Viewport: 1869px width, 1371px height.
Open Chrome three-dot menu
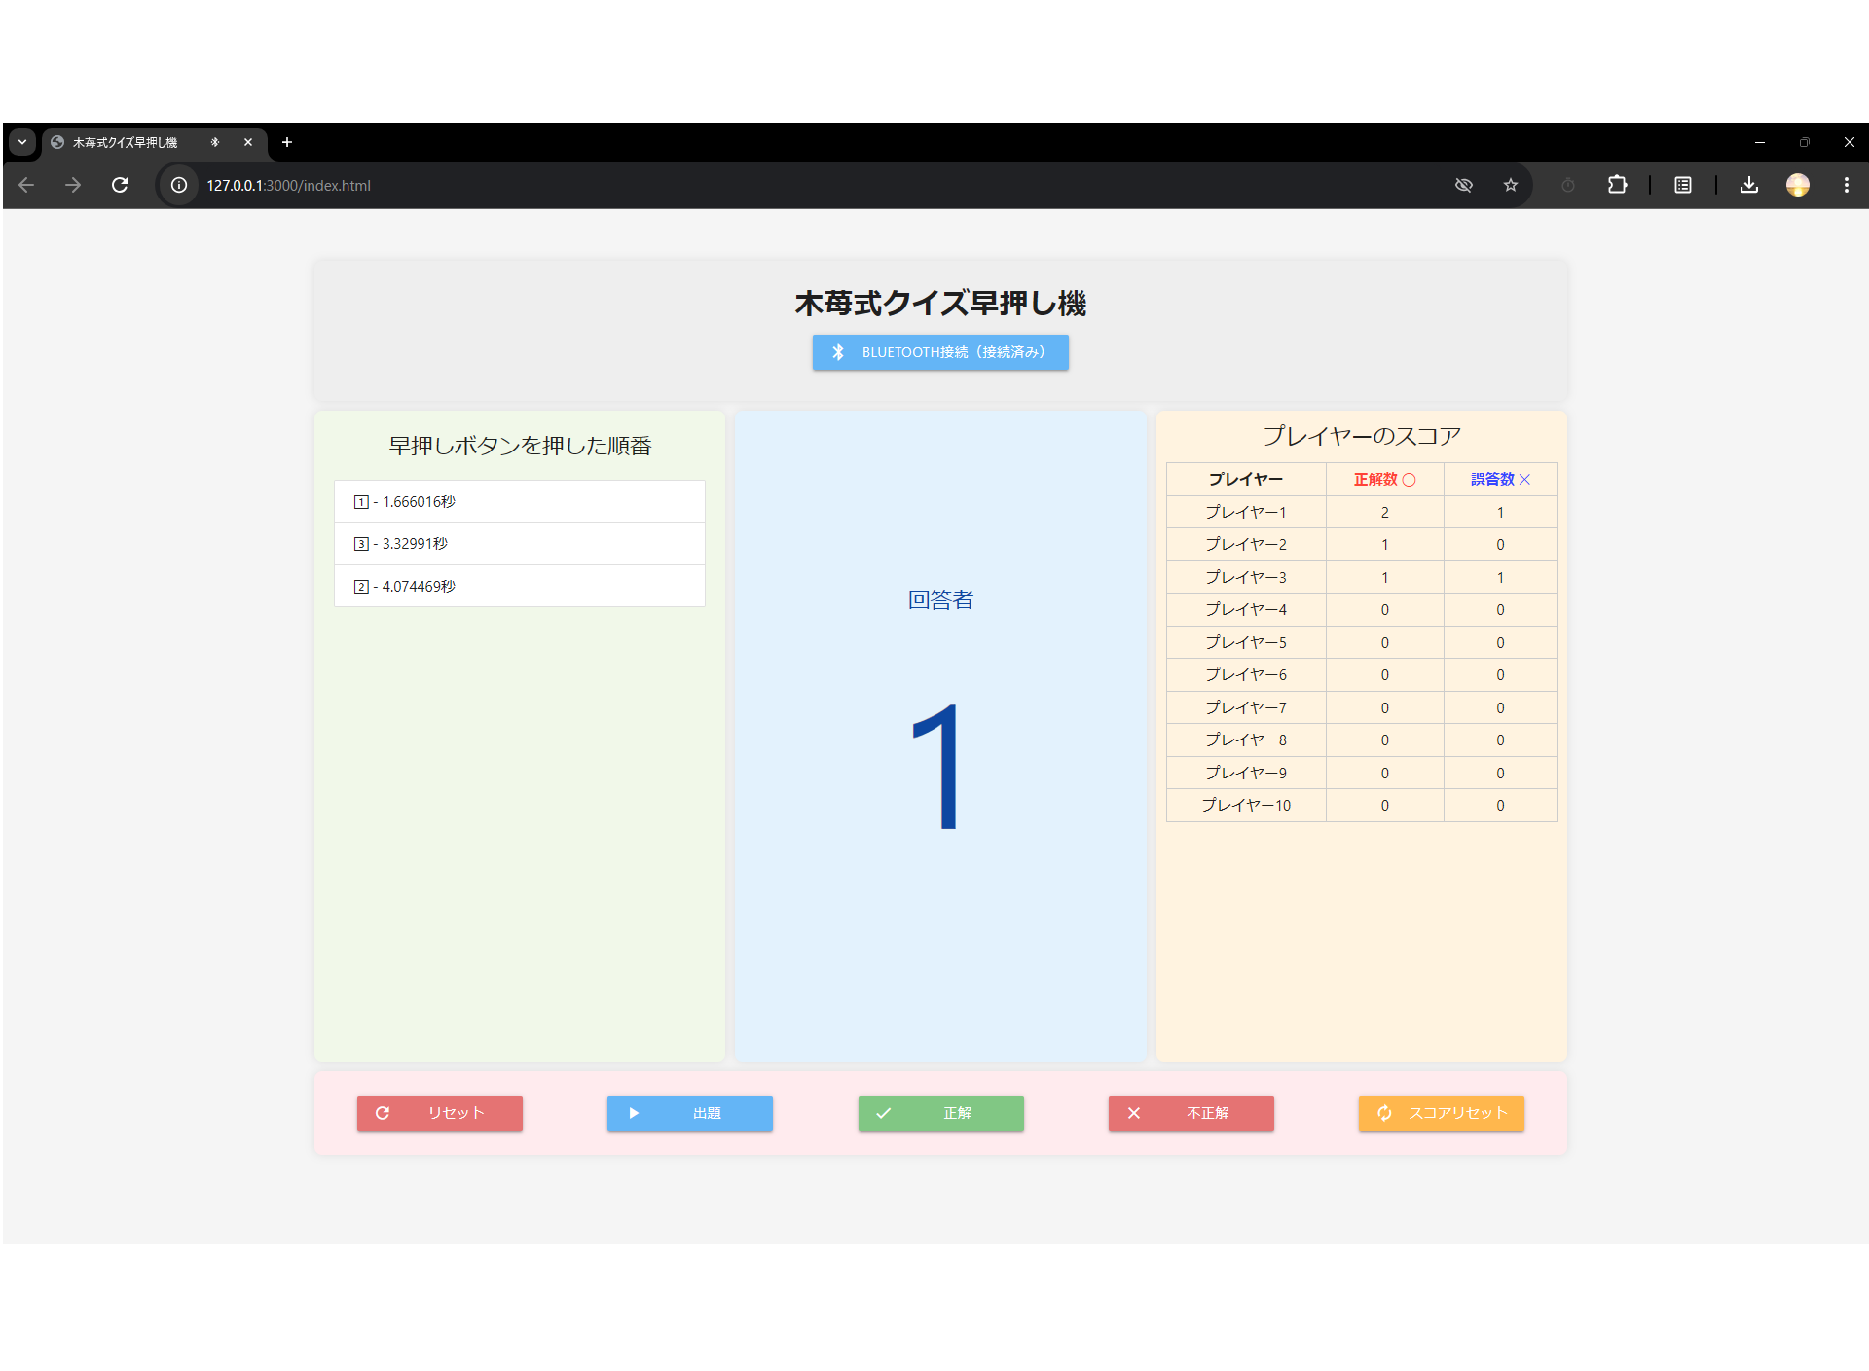pos(1846,185)
